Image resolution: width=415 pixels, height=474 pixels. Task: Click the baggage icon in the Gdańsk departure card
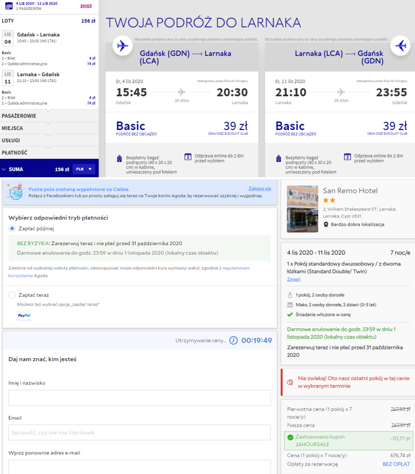(x=119, y=158)
